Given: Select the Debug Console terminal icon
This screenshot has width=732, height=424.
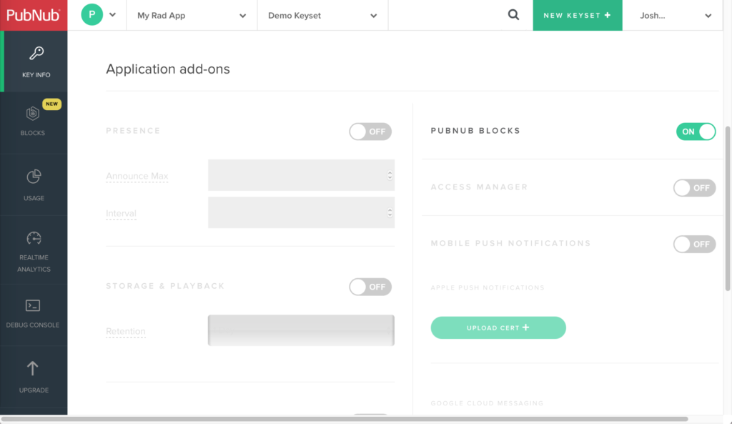Looking at the screenshot, I should pyautogui.click(x=33, y=305).
